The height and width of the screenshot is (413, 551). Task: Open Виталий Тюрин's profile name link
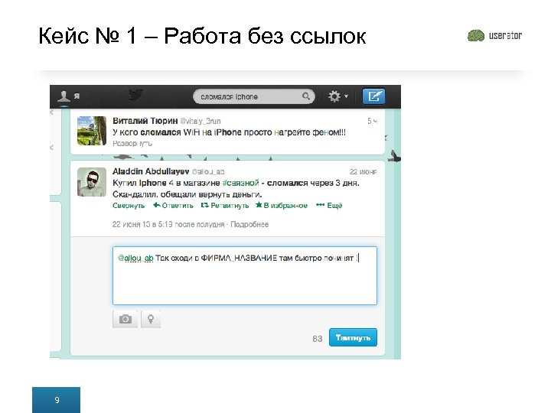coord(145,121)
